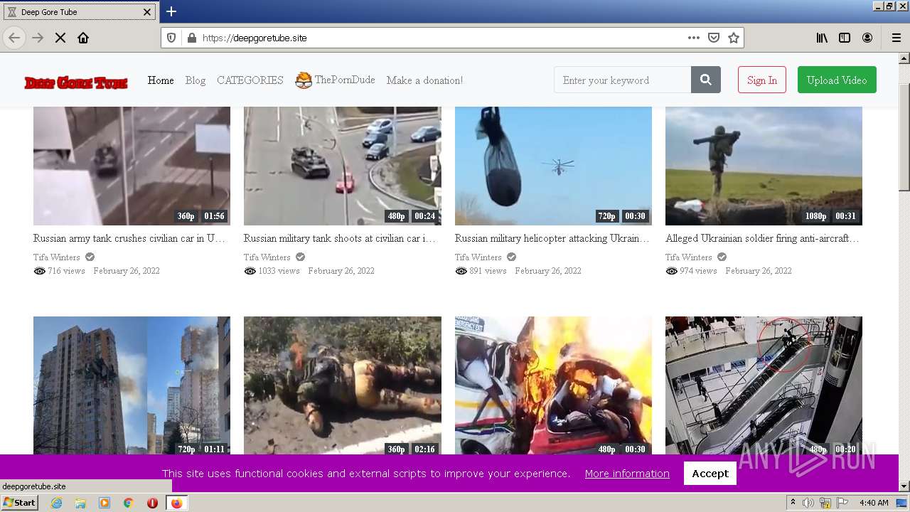Open the Blog navigation item

pyautogui.click(x=196, y=80)
